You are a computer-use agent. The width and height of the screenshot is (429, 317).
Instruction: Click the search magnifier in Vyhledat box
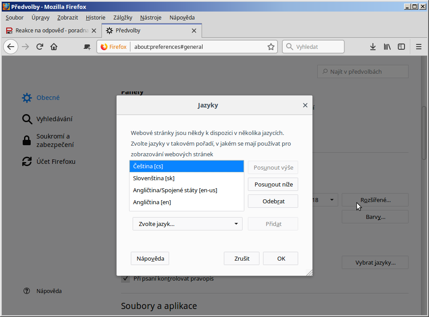289,47
